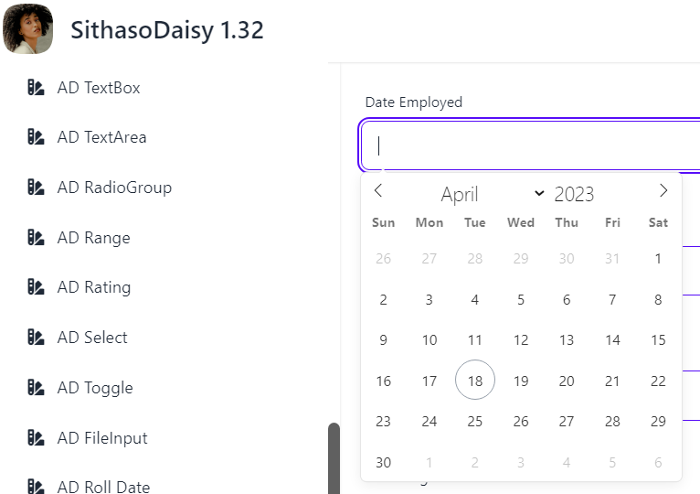This screenshot has width=700, height=494.
Task: Click the profile avatar thumbnail
Action: coord(27,29)
